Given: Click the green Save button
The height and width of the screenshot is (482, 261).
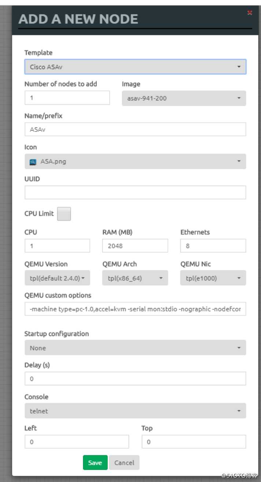Looking at the screenshot, I should pyautogui.click(x=95, y=463).
